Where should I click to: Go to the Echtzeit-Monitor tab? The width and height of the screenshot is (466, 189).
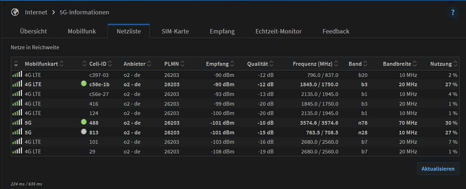[278, 31]
